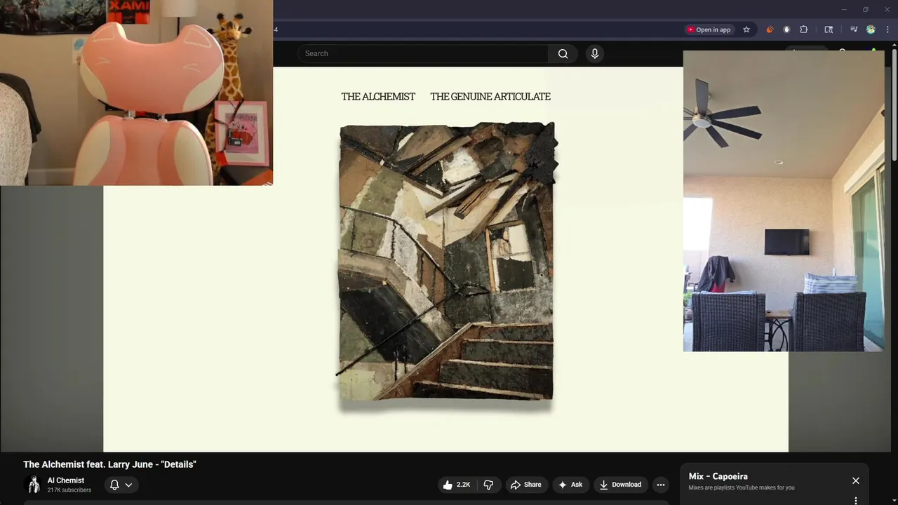Open more actions ellipsis under video
Viewport: 898px width, 505px height.
tap(660, 485)
